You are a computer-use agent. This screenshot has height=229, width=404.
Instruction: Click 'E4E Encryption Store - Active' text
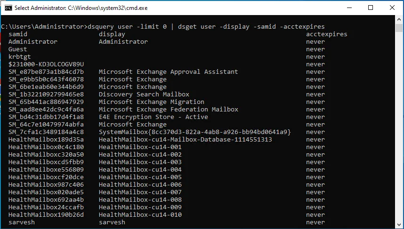coord(154,117)
